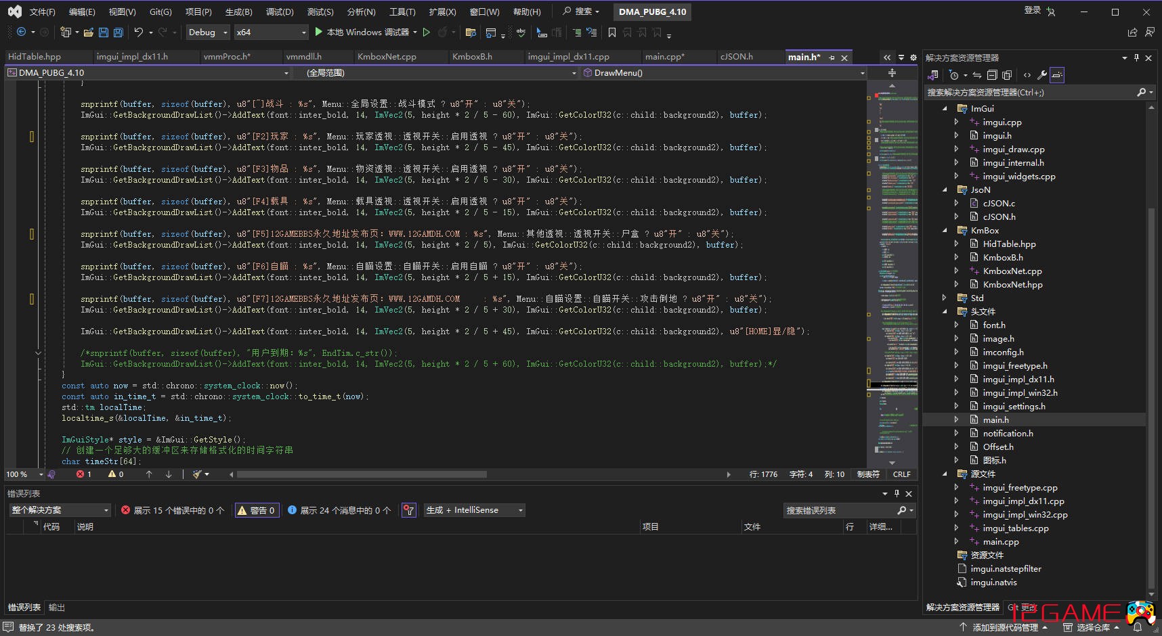Click the 本地 Windows 调试器 debugger label
The width and height of the screenshot is (1162, 636).
point(368,32)
